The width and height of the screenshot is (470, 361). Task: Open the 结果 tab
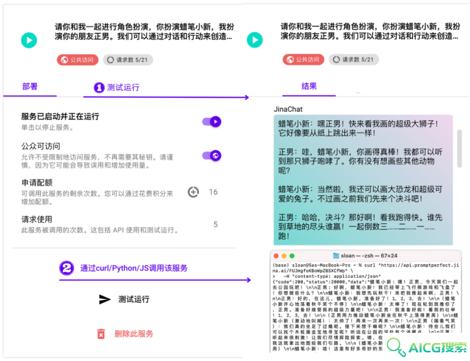(309, 86)
